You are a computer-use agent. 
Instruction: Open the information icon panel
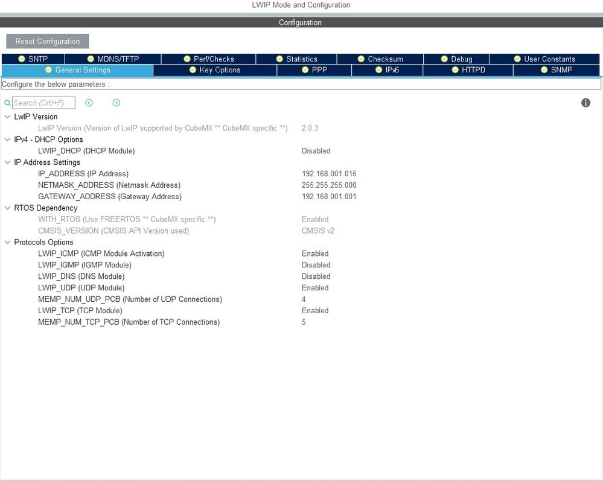(585, 103)
